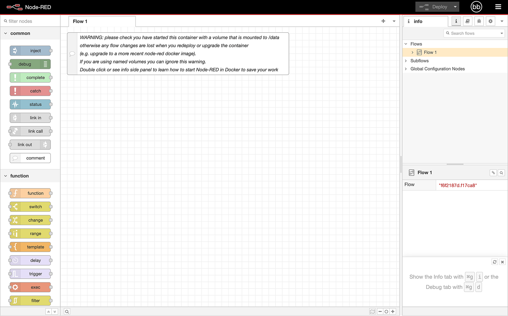
Task: Select Global Configuration Nodes in tree
Action: (437, 69)
